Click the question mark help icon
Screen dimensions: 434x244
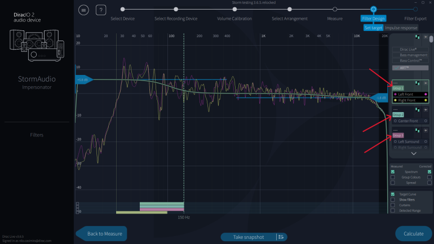pyautogui.click(x=101, y=10)
